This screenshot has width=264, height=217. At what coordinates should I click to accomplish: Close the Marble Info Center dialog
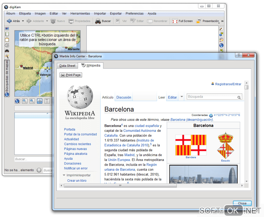[x=242, y=203]
